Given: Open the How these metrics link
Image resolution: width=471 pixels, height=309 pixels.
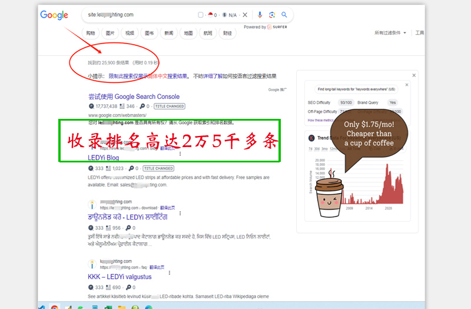Looking at the screenshot, I should click(x=320, y=120).
